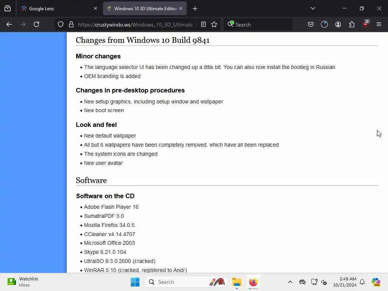This screenshot has height=291, width=388.
Task: Click the Firefox Search box
Action: [258, 25]
